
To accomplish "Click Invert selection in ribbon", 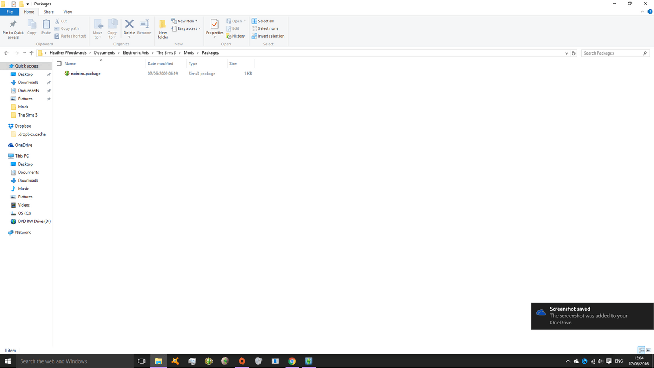I will pyautogui.click(x=268, y=36).
